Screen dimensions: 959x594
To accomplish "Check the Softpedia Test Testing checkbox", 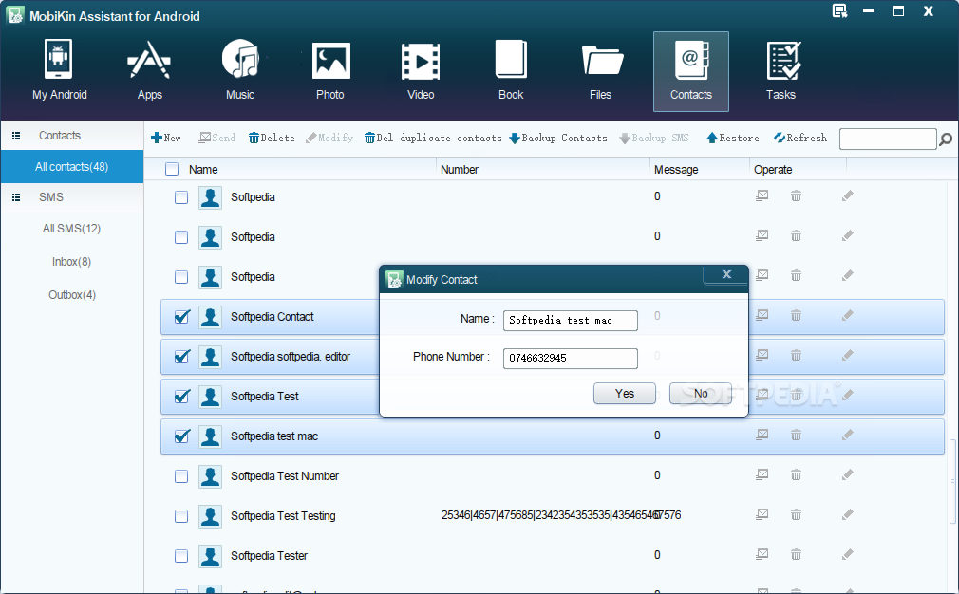I will [x=181, y=516].
